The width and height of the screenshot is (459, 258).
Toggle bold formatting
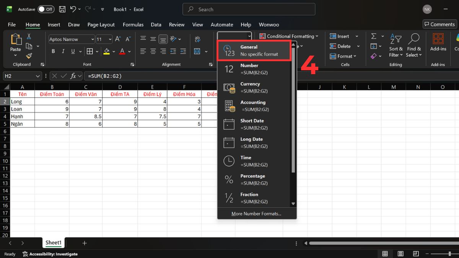pyautogui.click(x=53, y=51)
